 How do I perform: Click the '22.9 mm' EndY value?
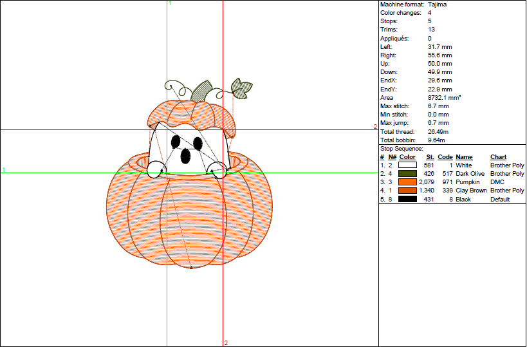439,89
